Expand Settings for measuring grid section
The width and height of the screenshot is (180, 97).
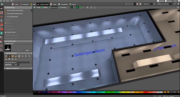point(18,68)
